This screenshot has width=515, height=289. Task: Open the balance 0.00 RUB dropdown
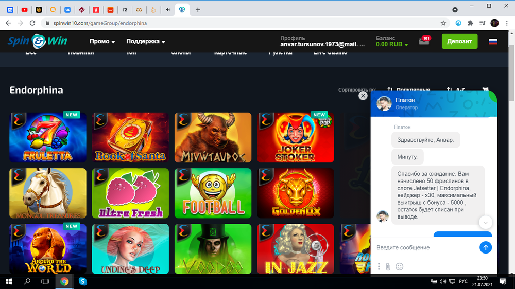pyautogui.click(x=392, y=45)
